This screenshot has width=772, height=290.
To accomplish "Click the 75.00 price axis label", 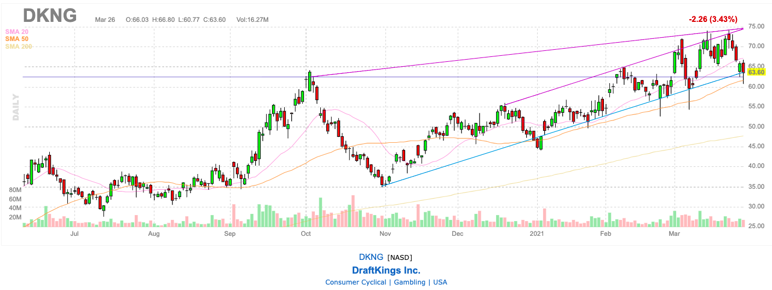I will click(x=756, y=26).
